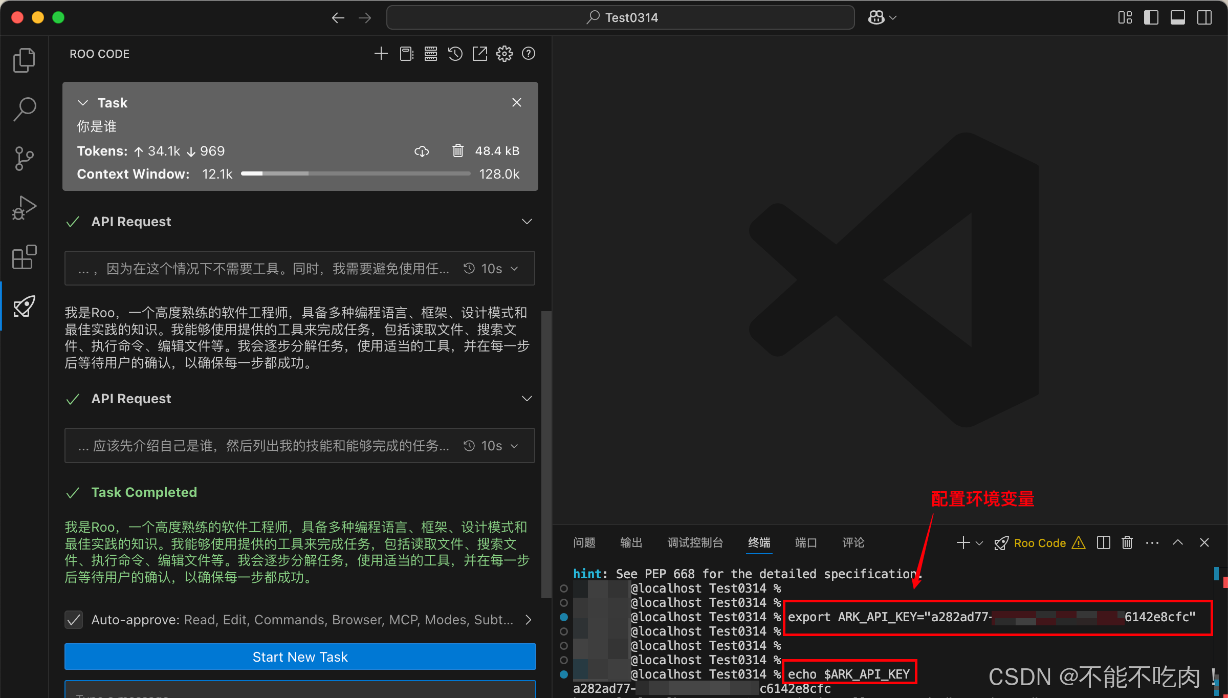This screenshot has width=1228, height=698.
Task: Expand the first API Request chevron
Action: tap(527, 222)
